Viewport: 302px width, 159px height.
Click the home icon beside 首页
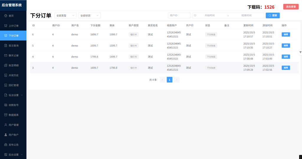click(x=6, y=16)
